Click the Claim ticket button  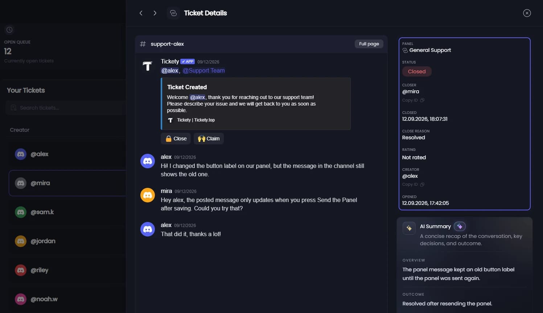coord(209,139)
